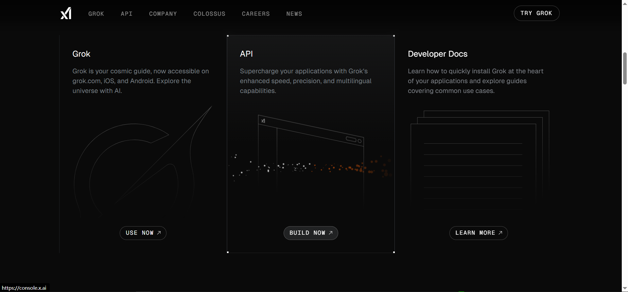Open the GROK nav menu item
The image size is (628, 292).
click(x=96, y=14)
